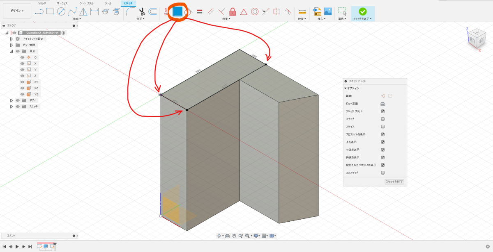Open the デザイン workspace dropdown

[17, 11]
